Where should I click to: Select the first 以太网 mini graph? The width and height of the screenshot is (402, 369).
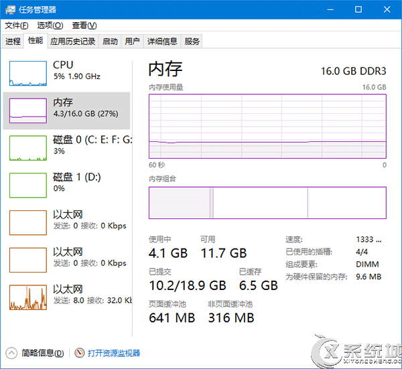(28, 223)
